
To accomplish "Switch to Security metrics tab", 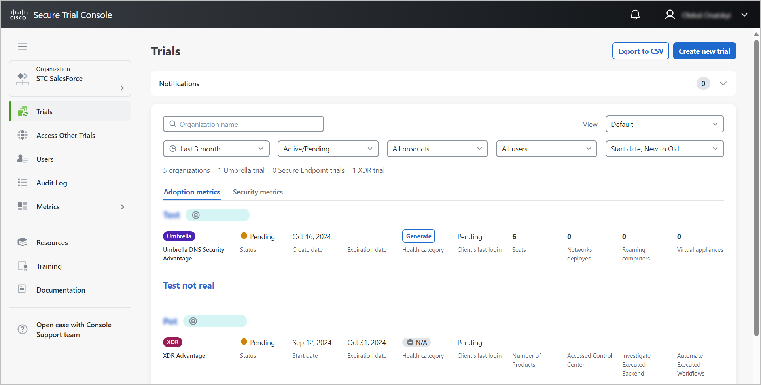I will click(x=258, y=192).
